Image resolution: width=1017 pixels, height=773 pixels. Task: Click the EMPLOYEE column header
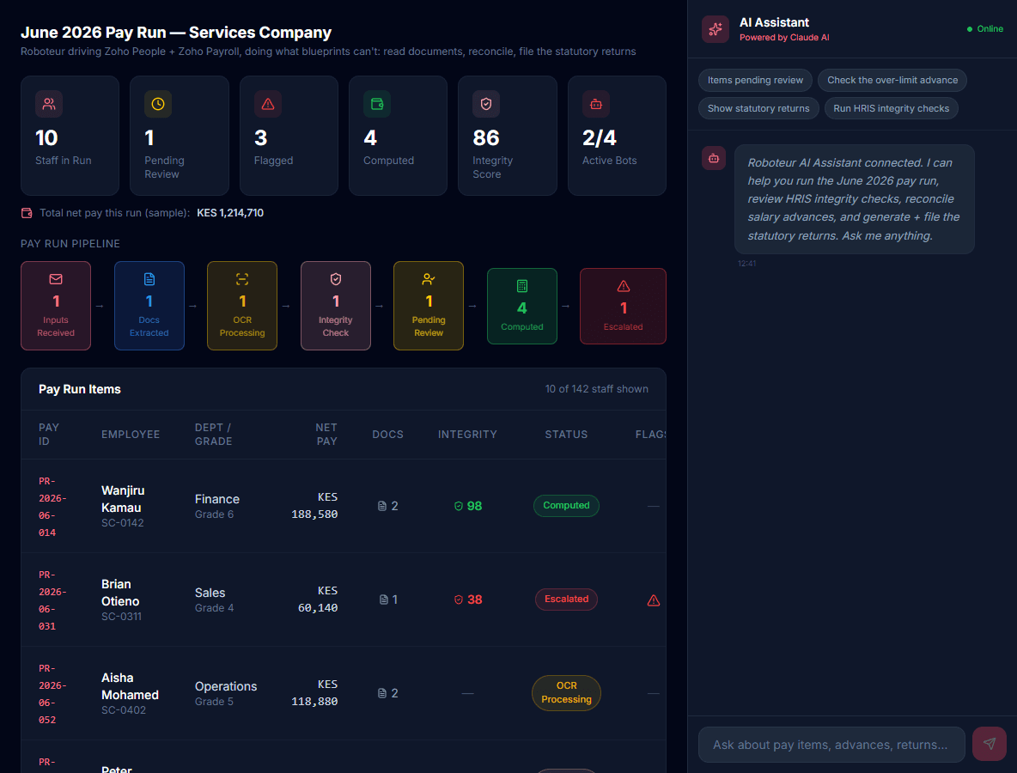point(131,435)
